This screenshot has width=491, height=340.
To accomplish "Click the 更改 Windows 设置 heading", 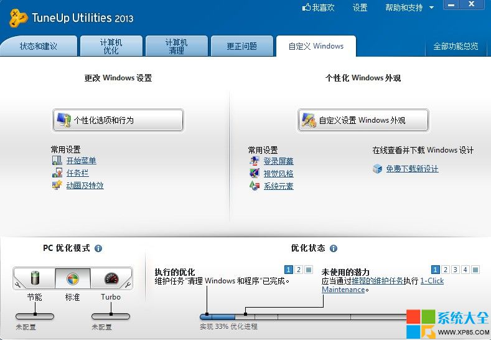I will 118,78.
